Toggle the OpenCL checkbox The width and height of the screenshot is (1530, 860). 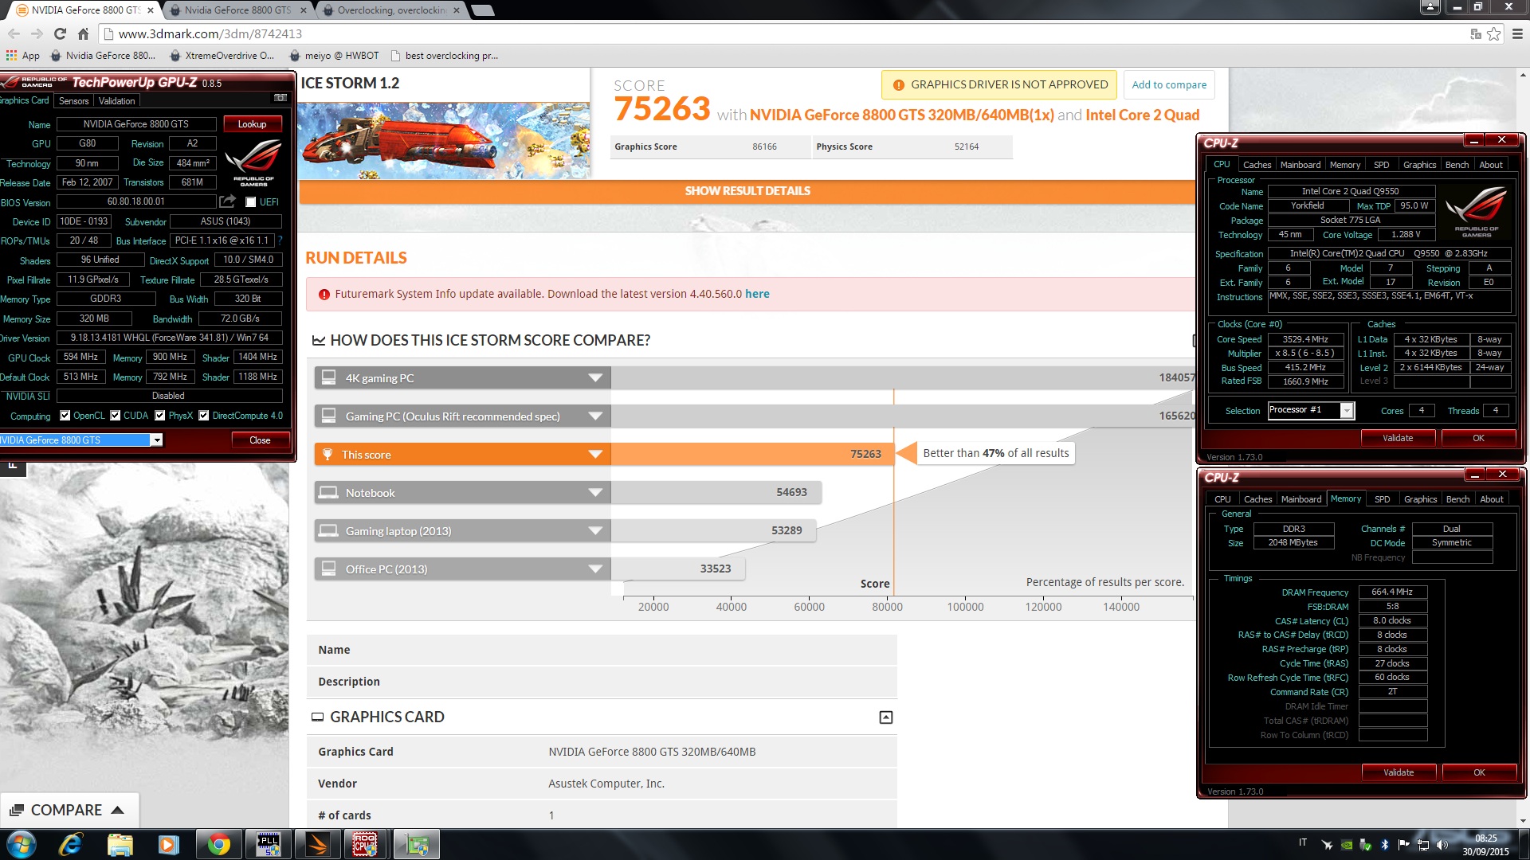[64, 416]
